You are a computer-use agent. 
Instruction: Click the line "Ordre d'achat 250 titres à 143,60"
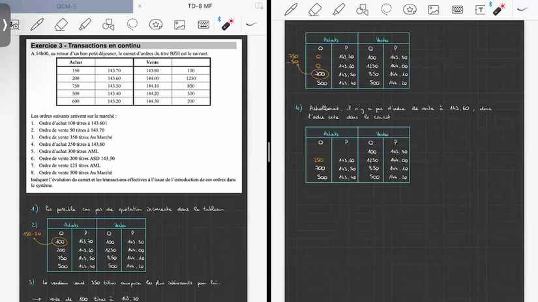72,144
